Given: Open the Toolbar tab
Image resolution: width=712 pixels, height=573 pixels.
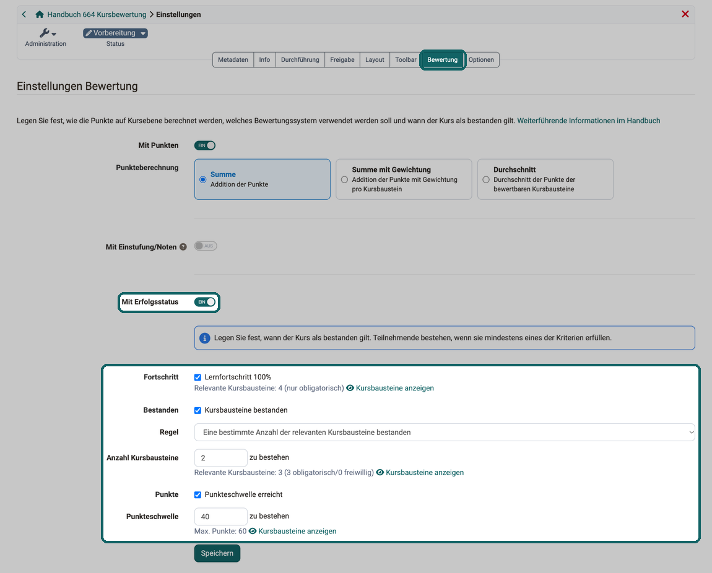Looking at the screenshot, I should (406, 60).
